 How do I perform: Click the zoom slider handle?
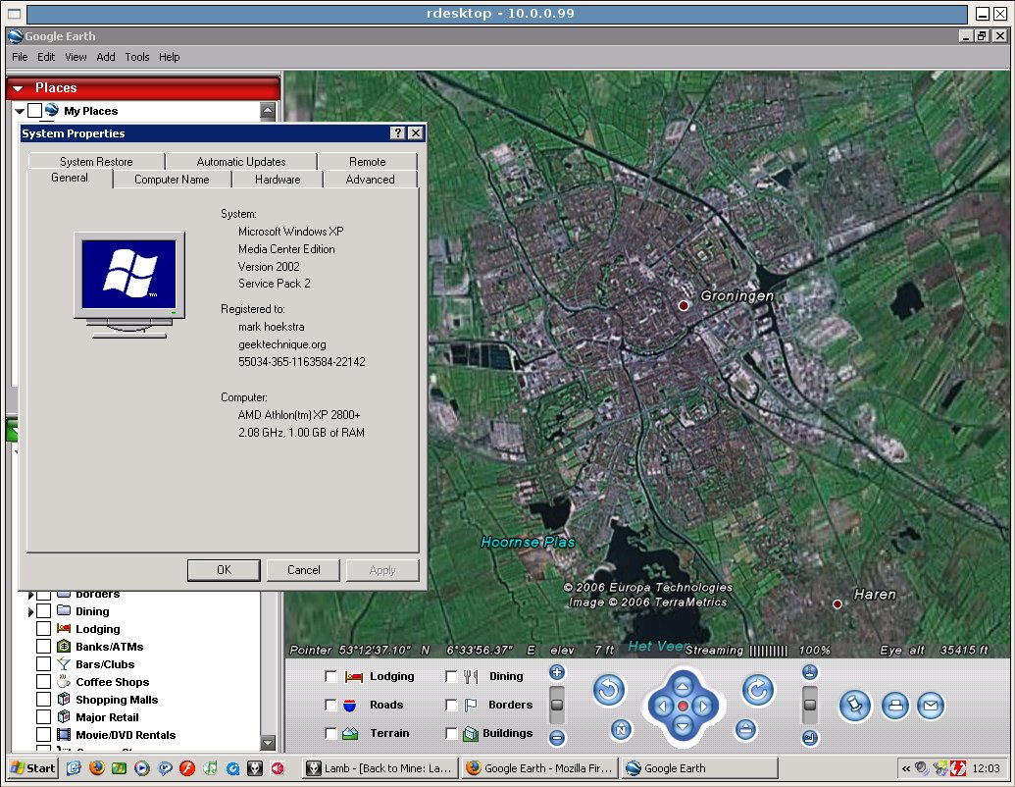tap(557, 705)
